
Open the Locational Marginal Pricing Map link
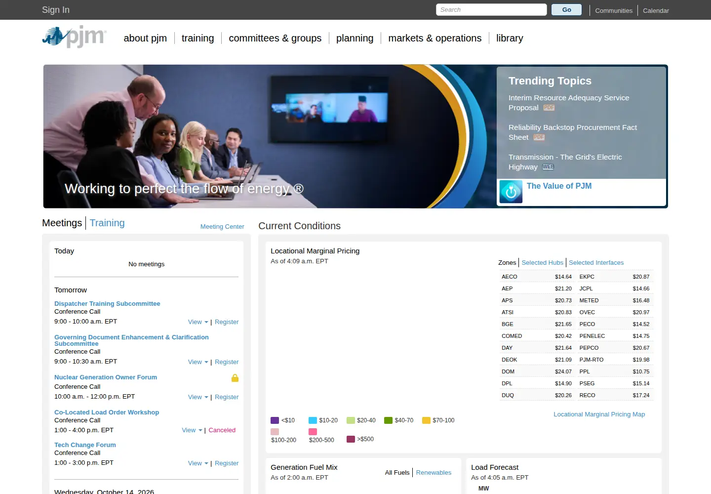pyautogui.click(x=599, y=414)
